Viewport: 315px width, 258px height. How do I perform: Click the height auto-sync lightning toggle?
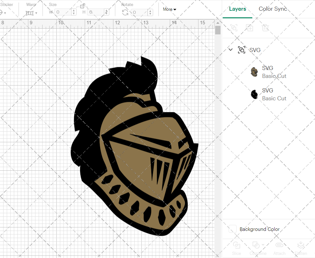point(106,12)
